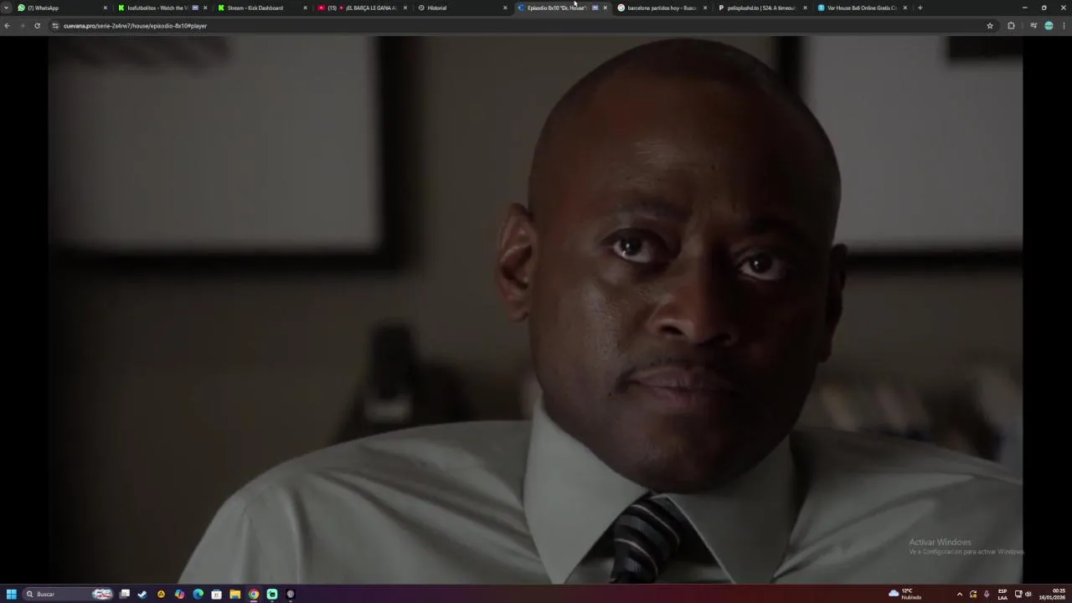
Task: Open the Chrome profile avatar
Action: click(1049, 26)
